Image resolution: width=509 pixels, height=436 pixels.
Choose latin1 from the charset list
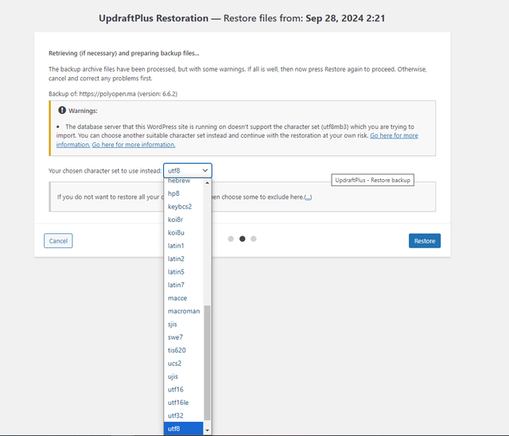coord(184,246)
